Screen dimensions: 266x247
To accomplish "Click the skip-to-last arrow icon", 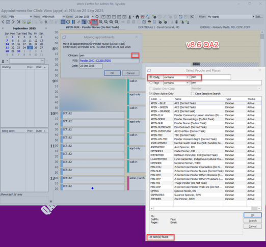I will [x=18, y=22].
